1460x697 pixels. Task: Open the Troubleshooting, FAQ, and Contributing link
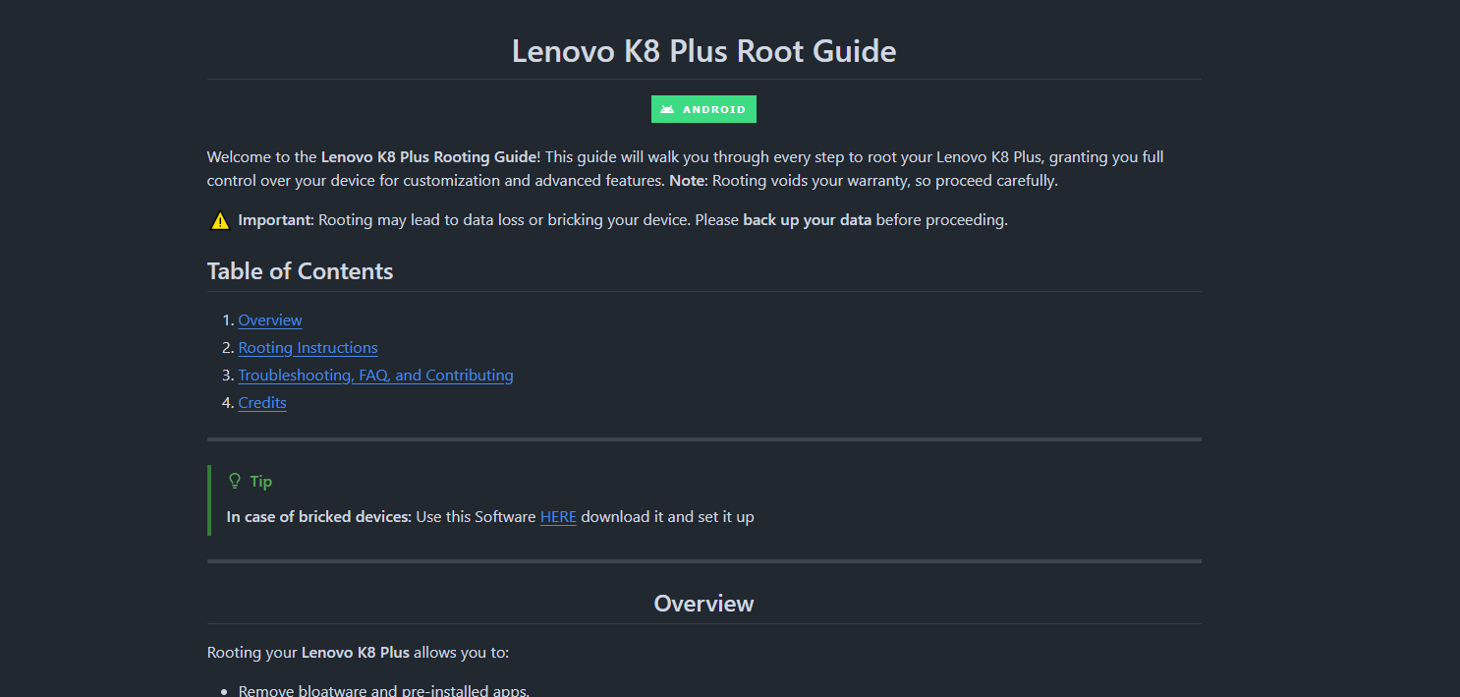tap(375, 375)
